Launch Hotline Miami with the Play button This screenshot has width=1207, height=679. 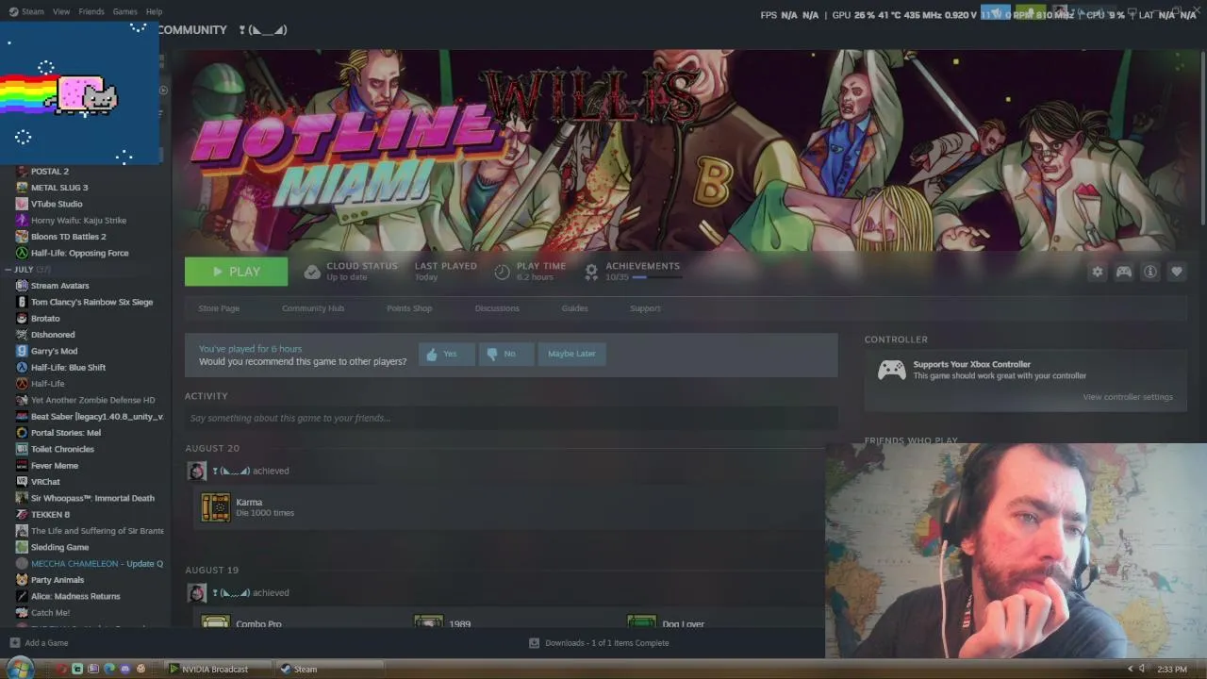click(236, 272)
